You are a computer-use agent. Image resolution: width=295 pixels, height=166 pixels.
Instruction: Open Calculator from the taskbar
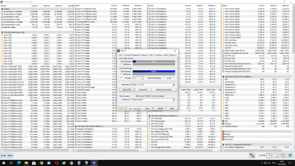79,163
